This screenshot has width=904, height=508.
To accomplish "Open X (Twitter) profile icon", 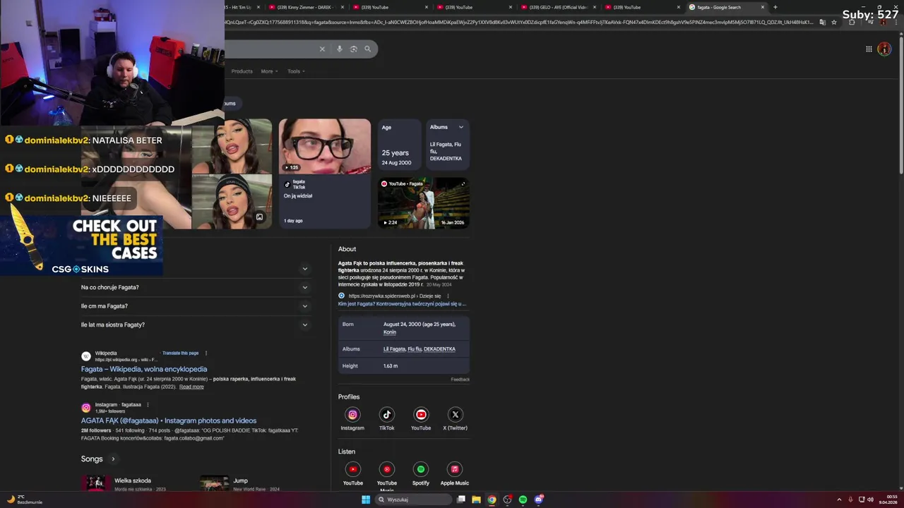I will (455, 415).
